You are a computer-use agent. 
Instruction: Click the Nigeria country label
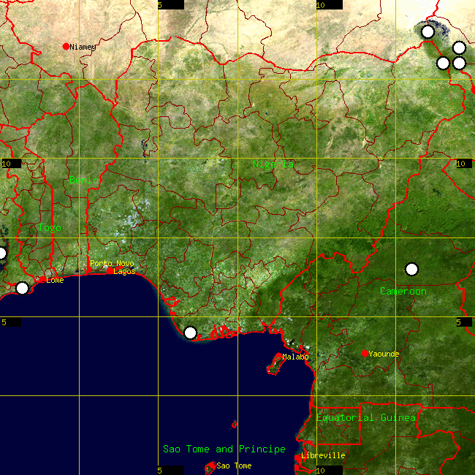point(273,164)
